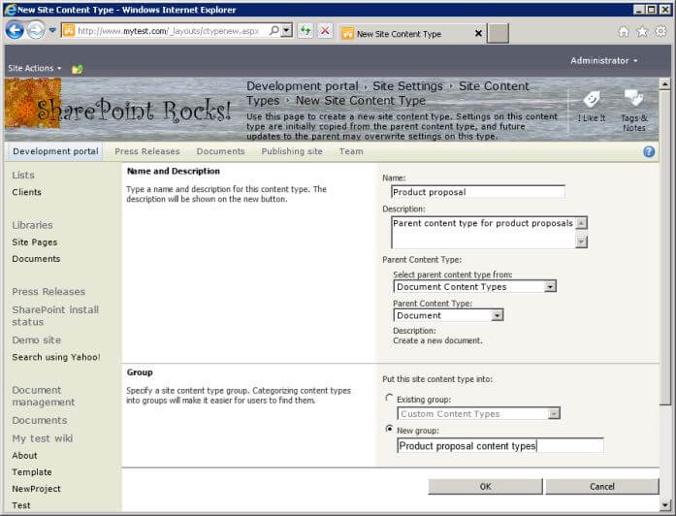Select the Press Releases top navigation tab
The height and width of the screenshot is (516, 676).
pos(147,151)
